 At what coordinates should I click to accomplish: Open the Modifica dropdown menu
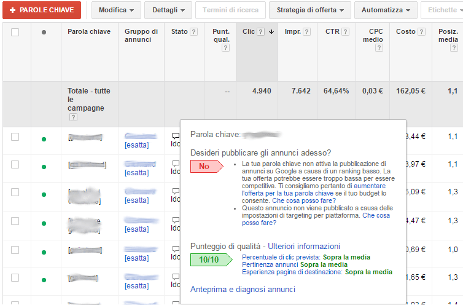coord(116,10)
